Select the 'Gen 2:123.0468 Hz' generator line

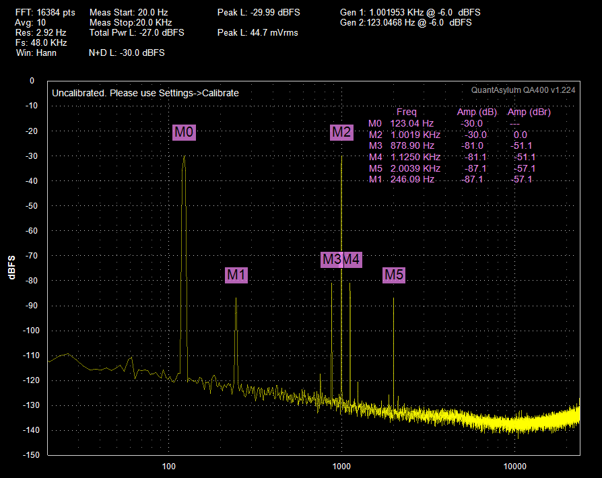[406, 23]
